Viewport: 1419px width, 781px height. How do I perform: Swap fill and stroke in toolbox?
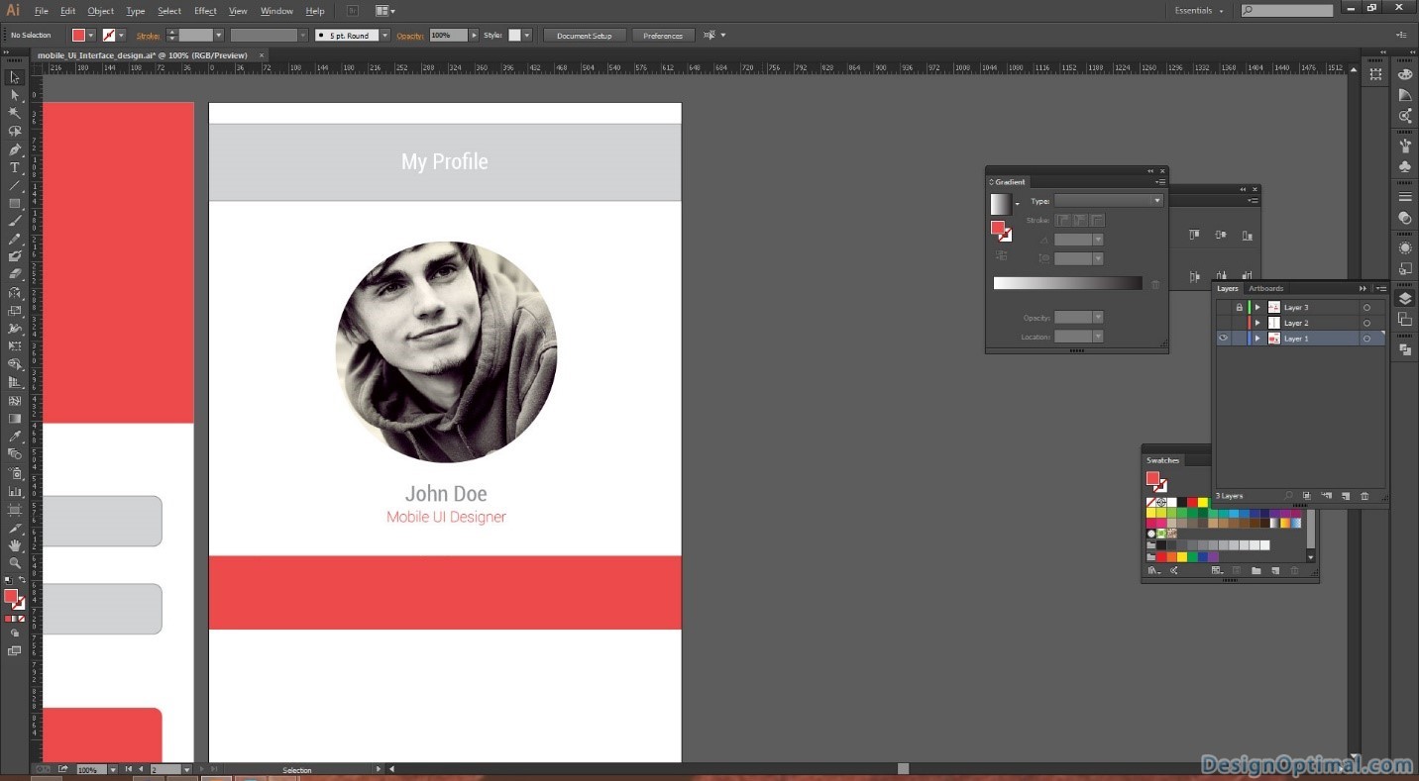(22, 580)
